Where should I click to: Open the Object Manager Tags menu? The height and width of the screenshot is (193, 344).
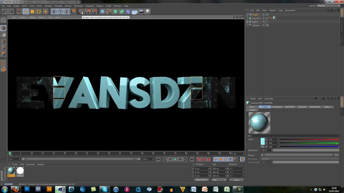[280, 10]
